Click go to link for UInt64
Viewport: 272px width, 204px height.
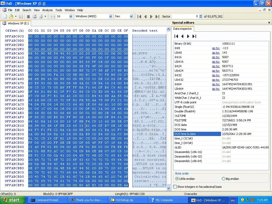coord(216,89)
